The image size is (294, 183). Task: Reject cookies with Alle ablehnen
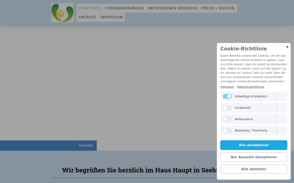253,169
